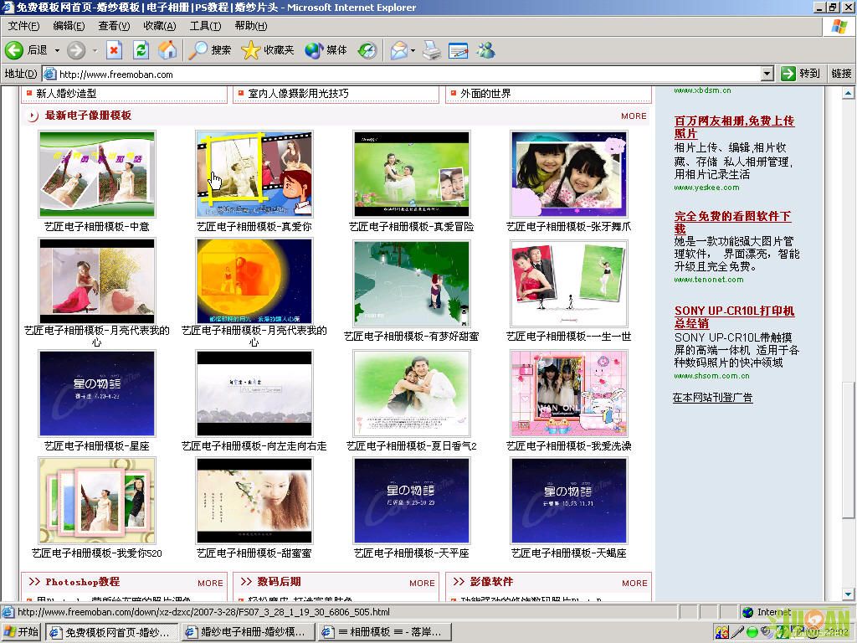Go to the Home page icon
857x643 pixels.
(x=167, y=50)
